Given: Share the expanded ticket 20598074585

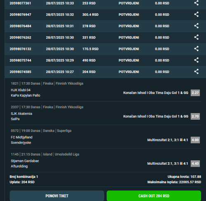Looking at the screenshot, I should tap(197, 71).
